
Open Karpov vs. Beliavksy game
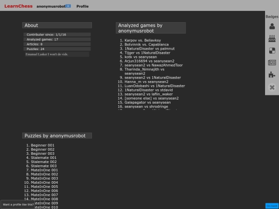pos(143,40)
